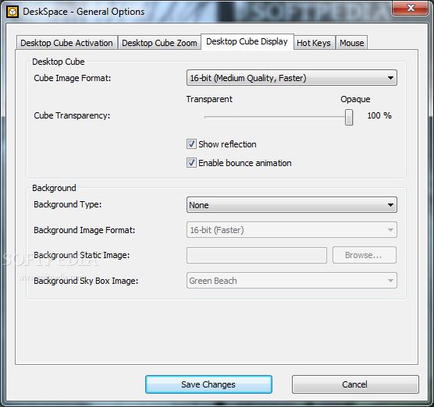The width and height of the screenshot is (434, 407).
Task: Click the Background Type: label
Action: [x=68, y=204]
